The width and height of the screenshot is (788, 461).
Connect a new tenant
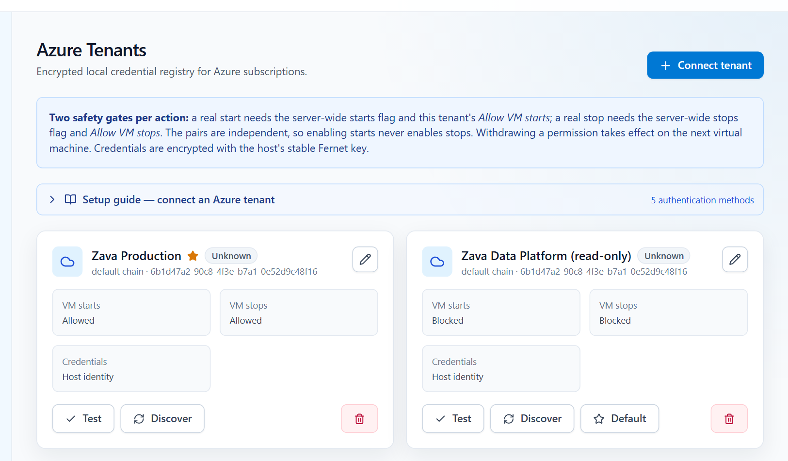[x=705, y=65]
